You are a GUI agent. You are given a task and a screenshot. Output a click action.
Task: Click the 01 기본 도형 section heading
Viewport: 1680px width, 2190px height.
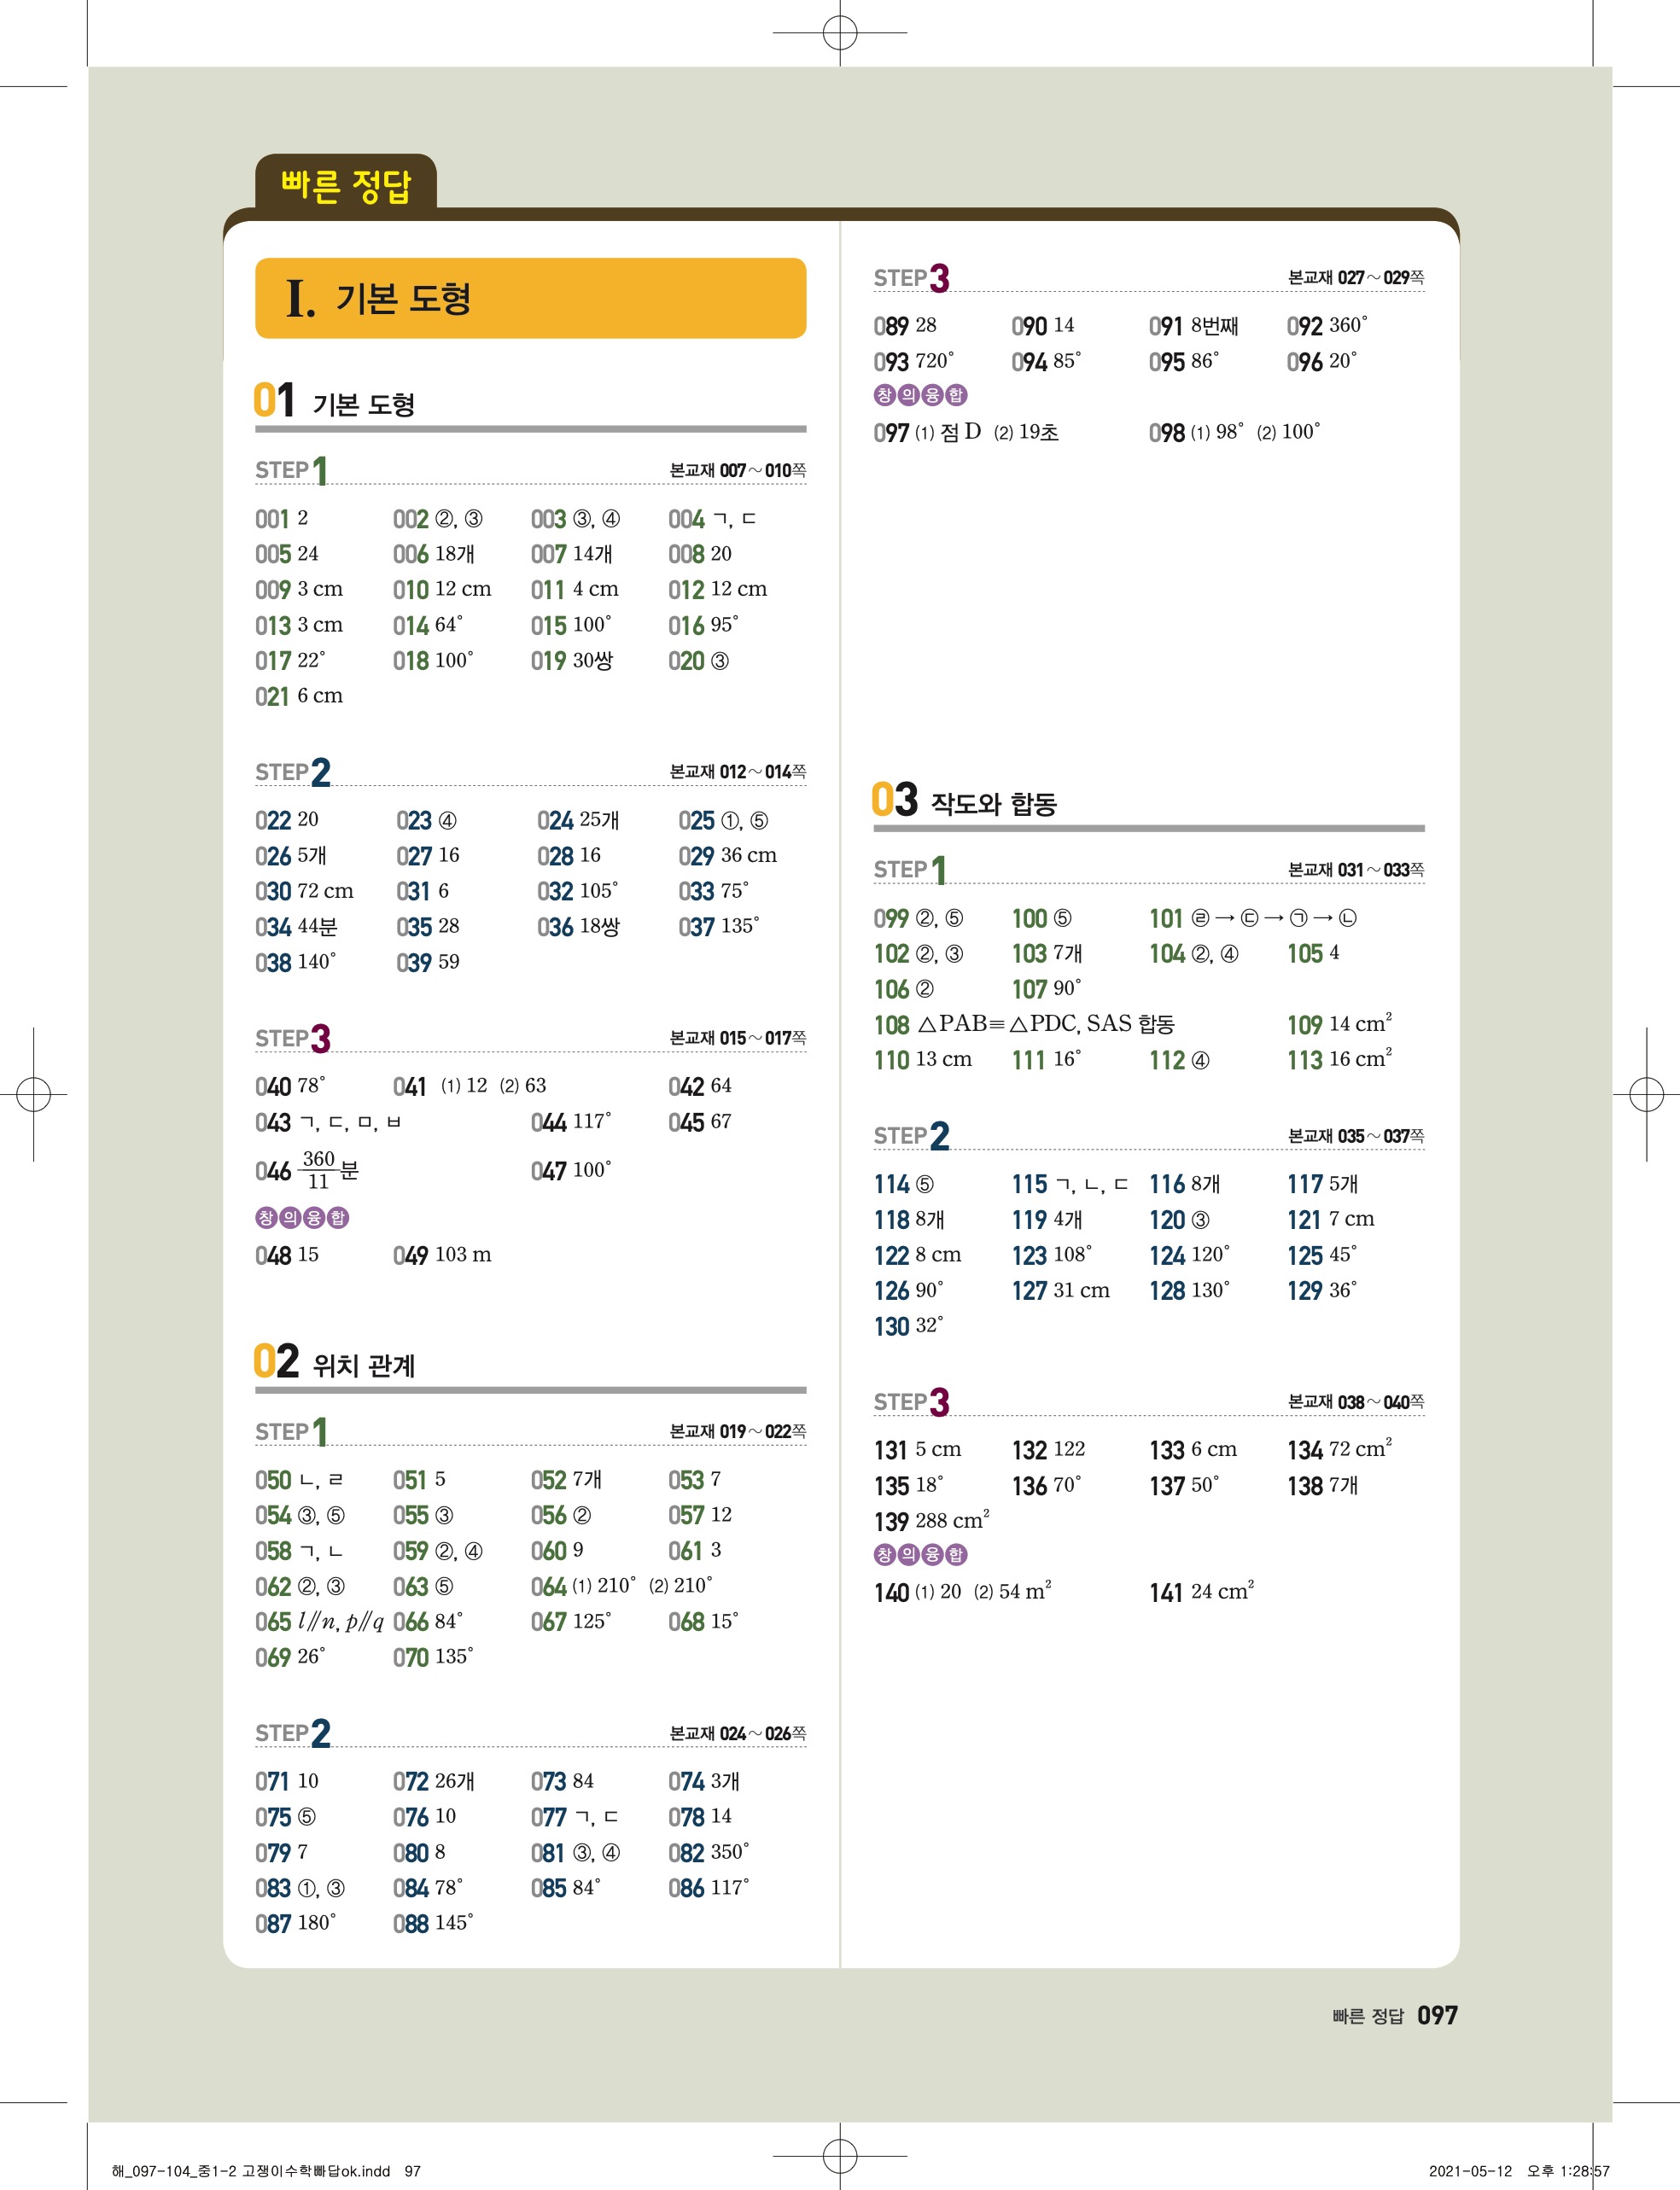click(x=335, y=402)
